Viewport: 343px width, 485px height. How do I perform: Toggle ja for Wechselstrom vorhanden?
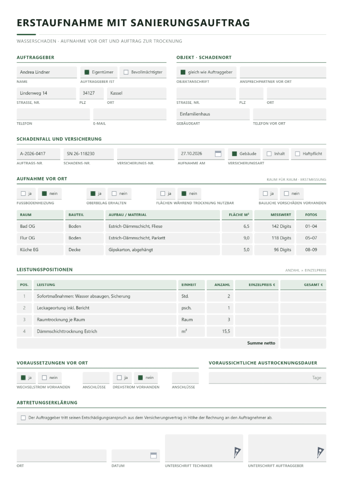click(23, 377)
